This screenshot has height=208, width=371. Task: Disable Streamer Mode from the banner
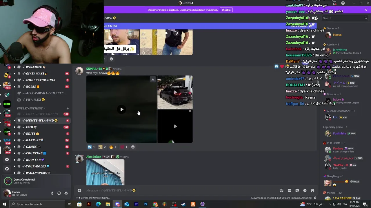[226, 10]
